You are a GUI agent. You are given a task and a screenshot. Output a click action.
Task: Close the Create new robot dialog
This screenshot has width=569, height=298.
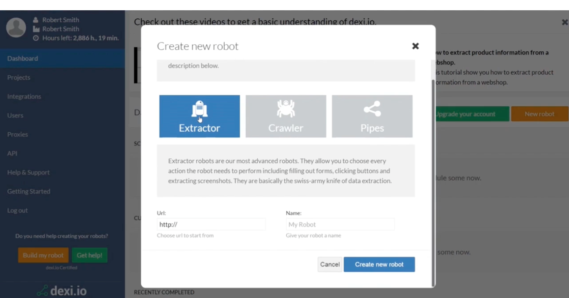pyautogui.click(x=415, y=46)
